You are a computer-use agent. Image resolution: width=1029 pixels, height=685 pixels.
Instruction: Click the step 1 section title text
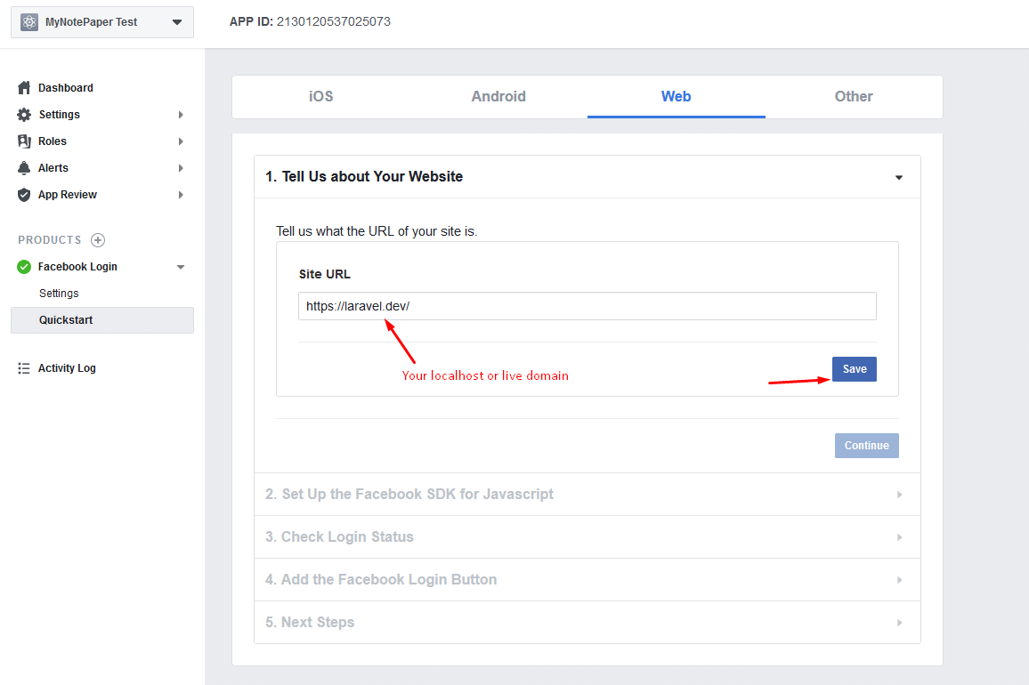coord(364,176)
